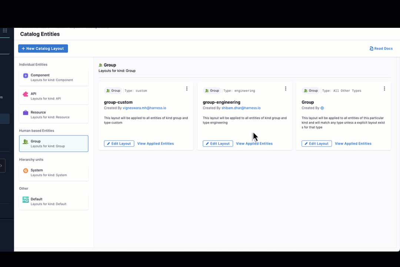Select the Component entity layout item
This screenshot has height=267, width=400.
click(x=54, y=78)
